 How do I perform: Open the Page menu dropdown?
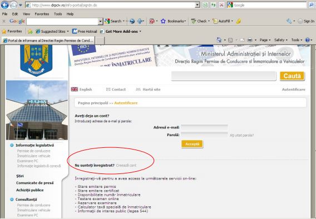click(265, 40)
